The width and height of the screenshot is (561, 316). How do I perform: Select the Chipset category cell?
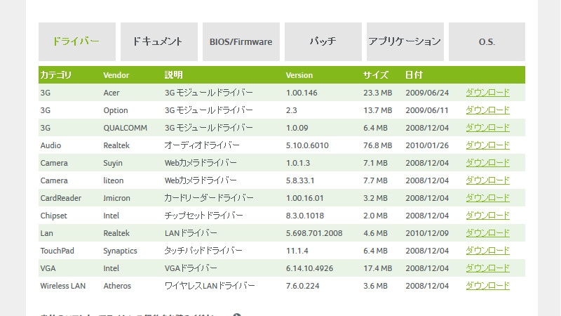(54, 216)
